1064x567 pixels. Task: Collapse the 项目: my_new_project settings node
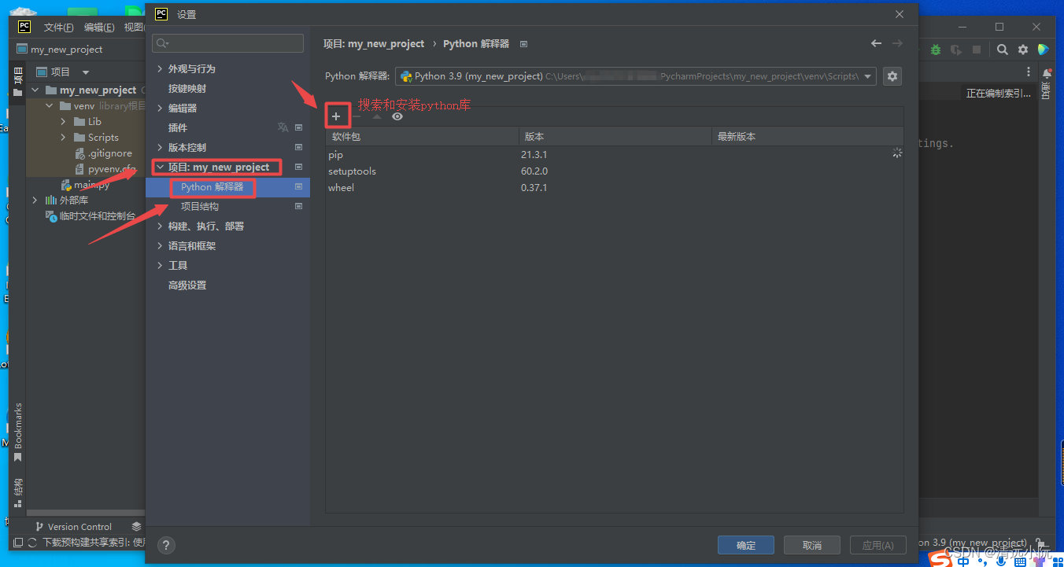[x=160, y=168]
